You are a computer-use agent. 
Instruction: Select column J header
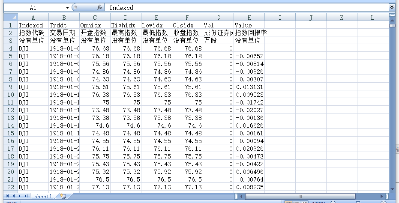tap(311, 17)
